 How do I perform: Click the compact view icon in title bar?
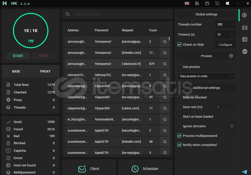pyautogui.click(x=217, y=3)
